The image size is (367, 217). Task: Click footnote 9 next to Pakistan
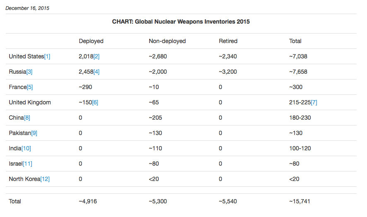(34, 133)
